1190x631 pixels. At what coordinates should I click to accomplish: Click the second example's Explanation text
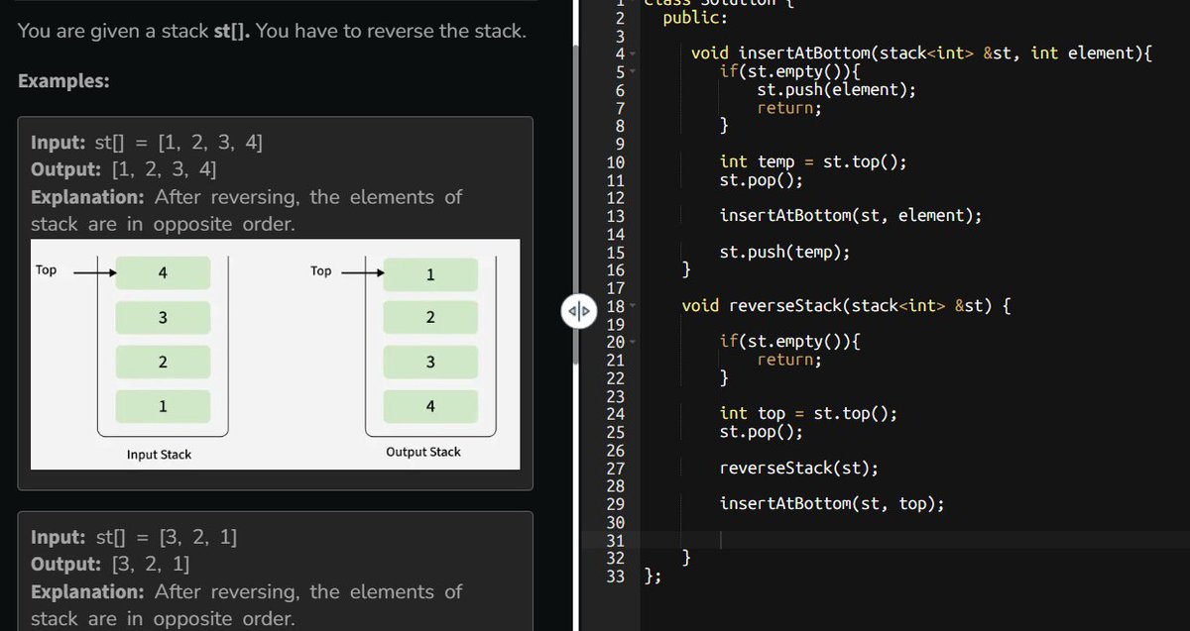click(246, 605)
